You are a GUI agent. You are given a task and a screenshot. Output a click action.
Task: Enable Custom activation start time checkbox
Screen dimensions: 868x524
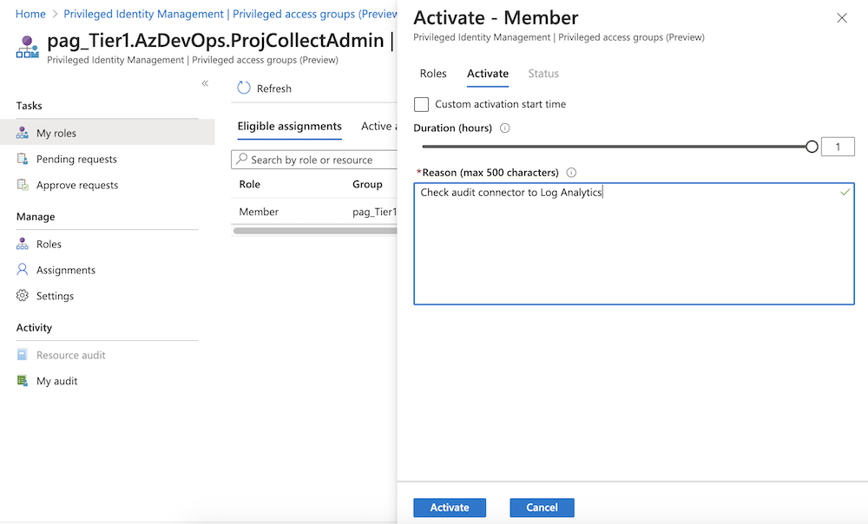[421, 104]
